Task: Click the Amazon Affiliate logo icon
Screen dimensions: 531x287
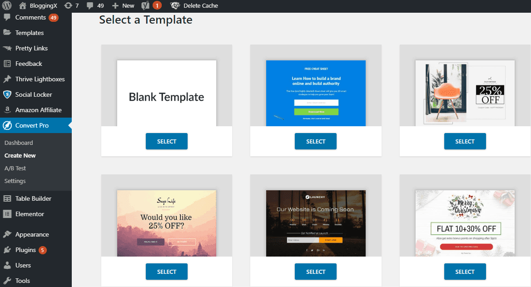Action: [x=7, y=110]
